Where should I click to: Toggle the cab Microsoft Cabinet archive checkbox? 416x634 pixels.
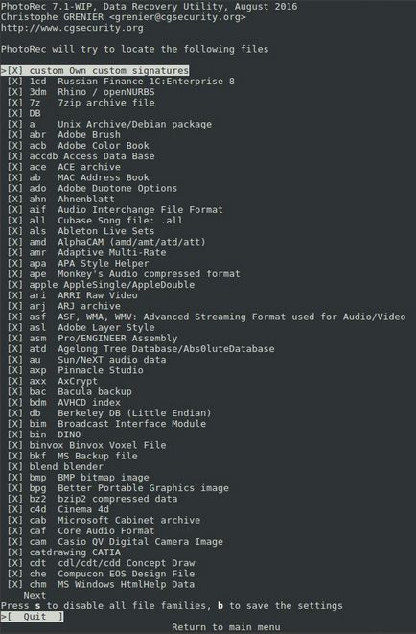[x=15, y=520]
